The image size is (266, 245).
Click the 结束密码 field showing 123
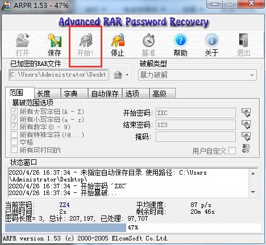tap(196, 125)
